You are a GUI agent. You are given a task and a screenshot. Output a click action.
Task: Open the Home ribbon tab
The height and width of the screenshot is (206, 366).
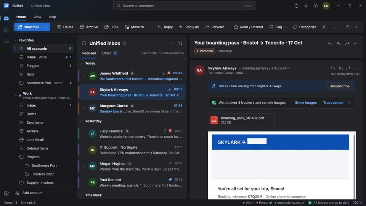[x=21, y=17]
